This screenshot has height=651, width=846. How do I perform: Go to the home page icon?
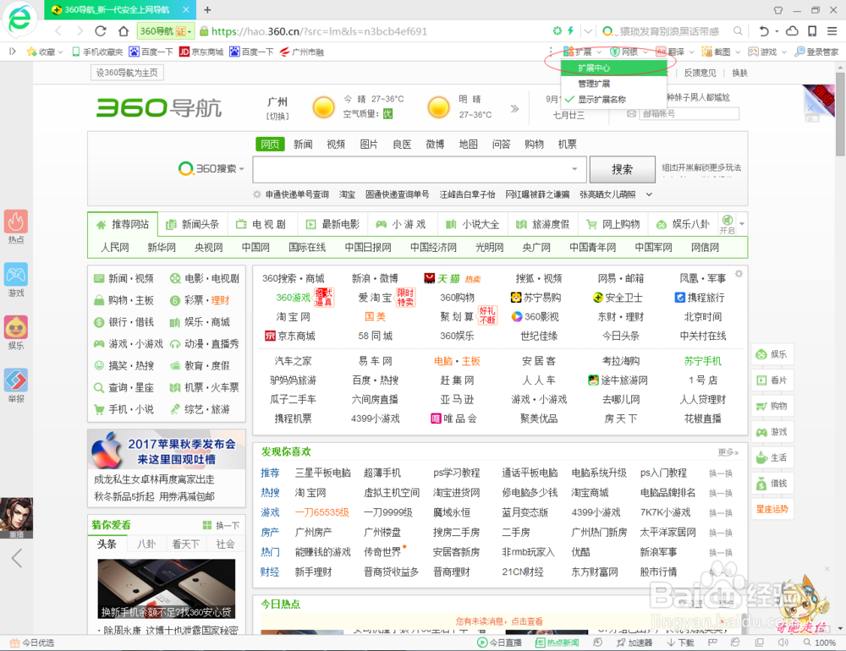(124, 31)
